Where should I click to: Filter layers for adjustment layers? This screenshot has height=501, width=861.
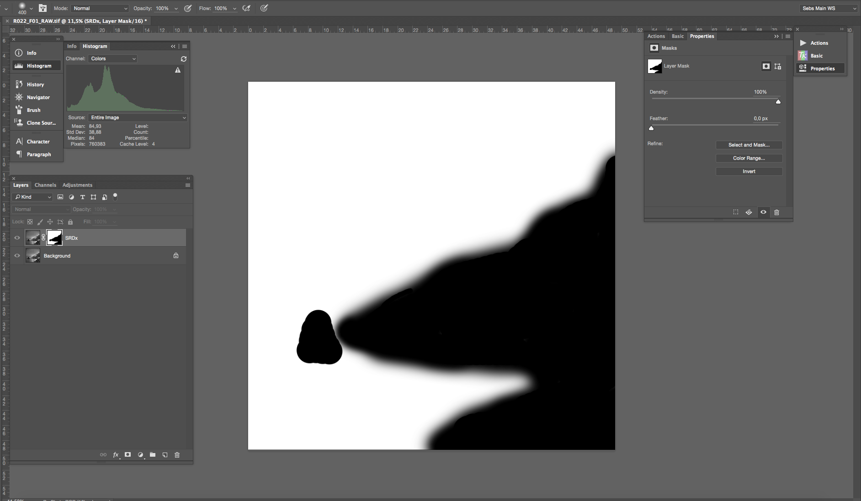pyautogui.click(x=71, y=197)
